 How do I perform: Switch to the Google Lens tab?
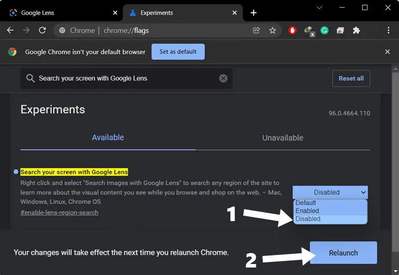pyautogui.click(x=61, y=13)
